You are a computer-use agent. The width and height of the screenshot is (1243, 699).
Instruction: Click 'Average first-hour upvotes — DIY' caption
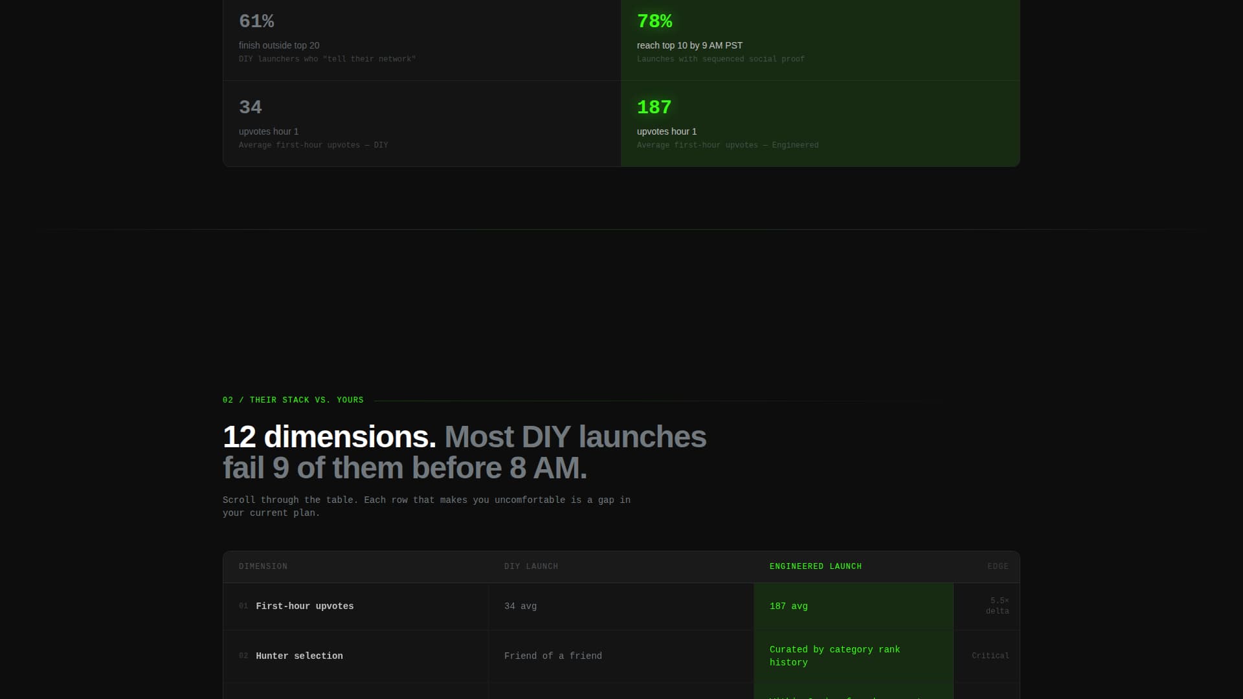tap(313, 145)
